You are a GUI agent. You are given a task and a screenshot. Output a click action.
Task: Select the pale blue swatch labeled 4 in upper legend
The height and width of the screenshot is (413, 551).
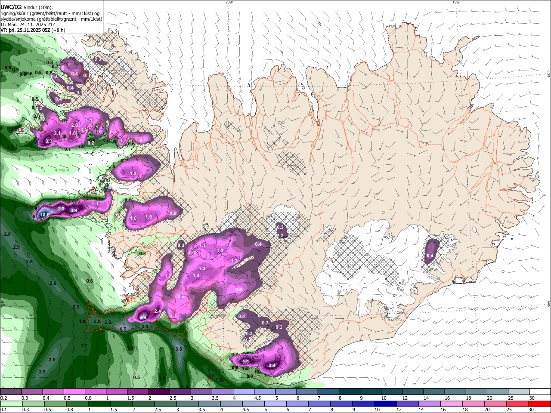coord(243,392)
